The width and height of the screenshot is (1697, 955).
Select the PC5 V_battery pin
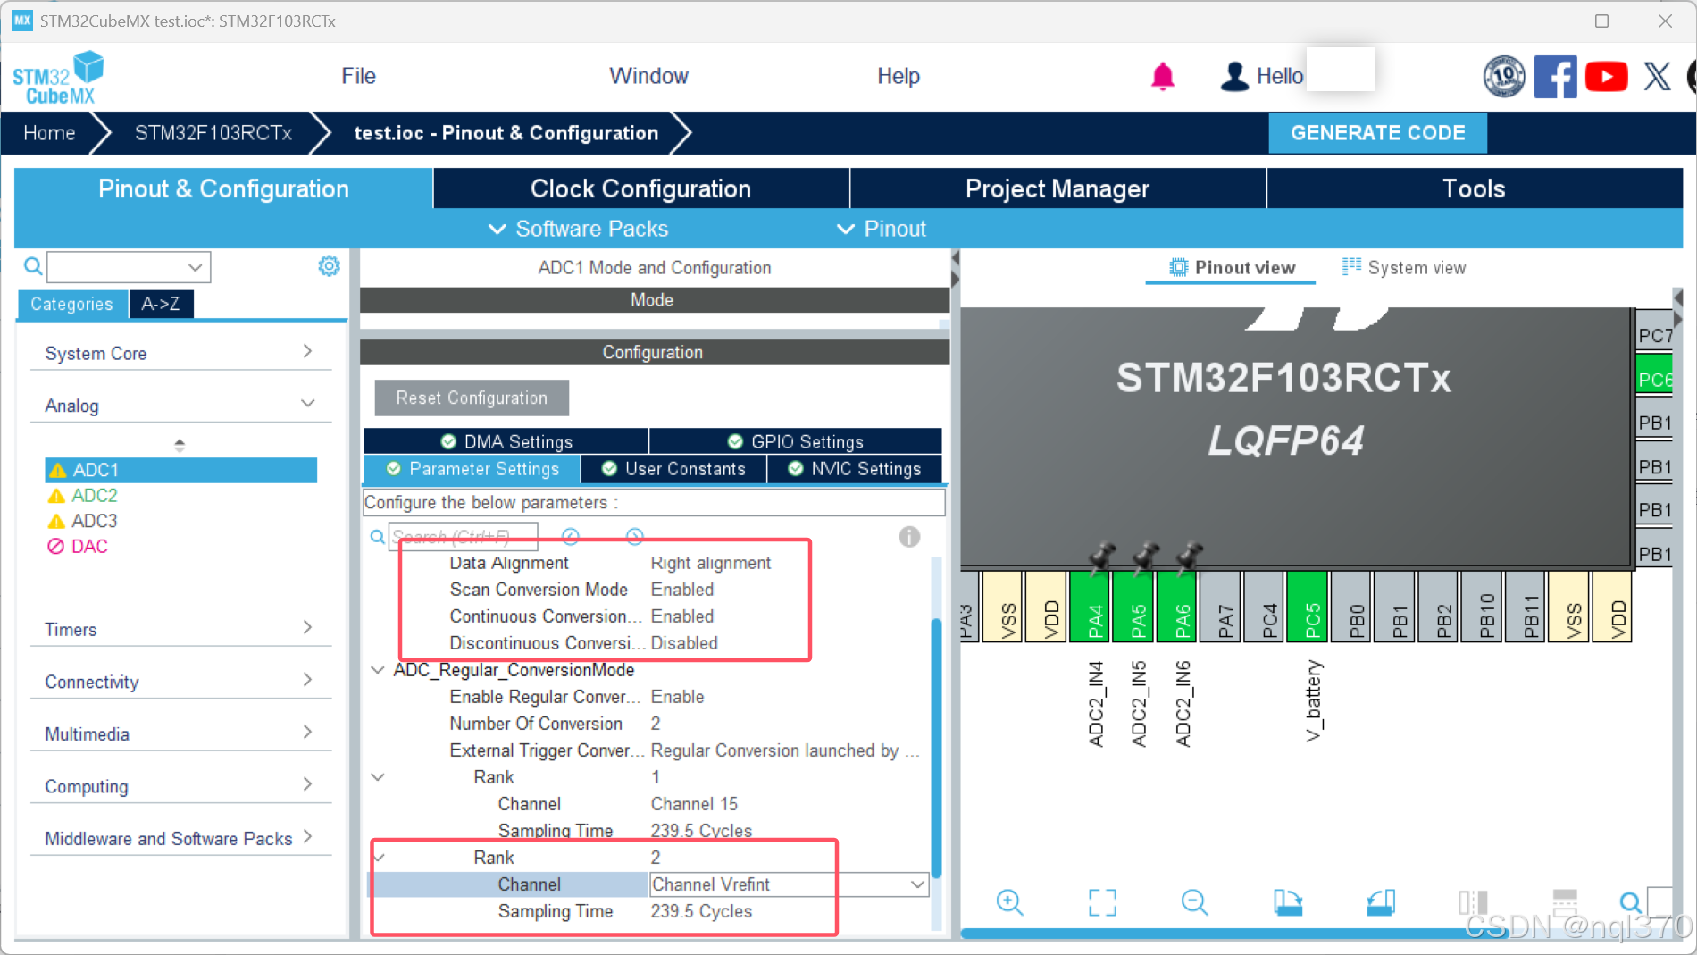1307,607
